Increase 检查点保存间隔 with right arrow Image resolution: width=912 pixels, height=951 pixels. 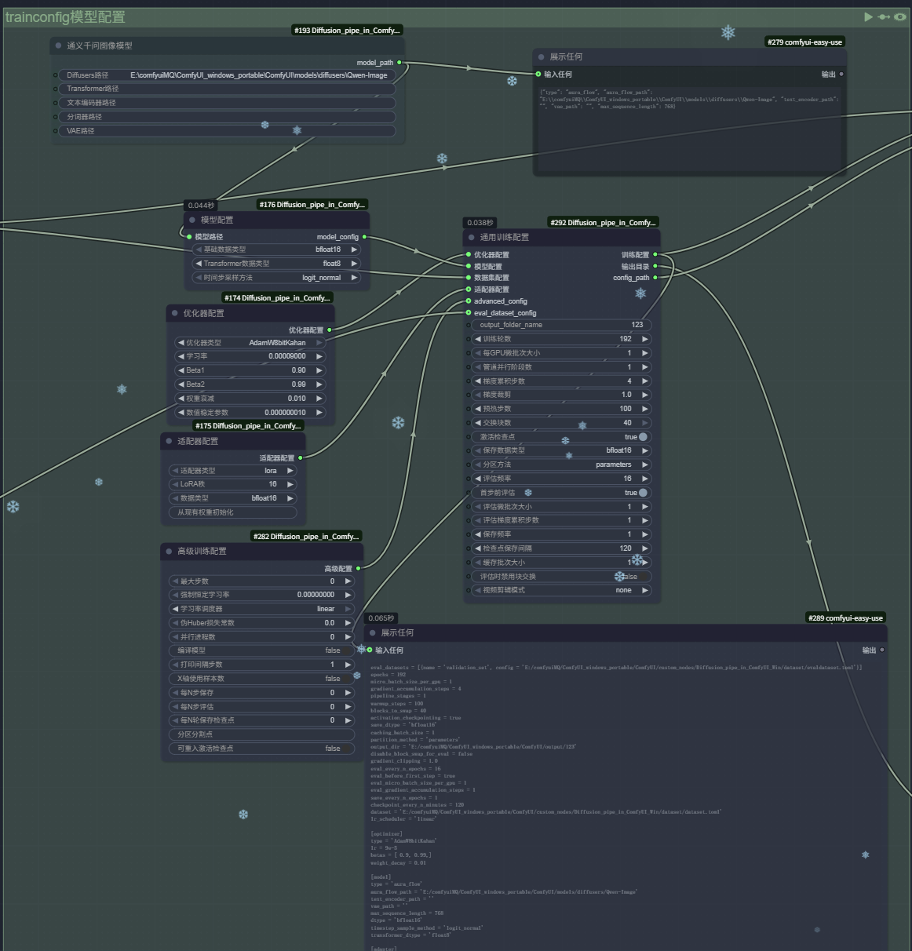pyautogui.click(x=645, y=548)
